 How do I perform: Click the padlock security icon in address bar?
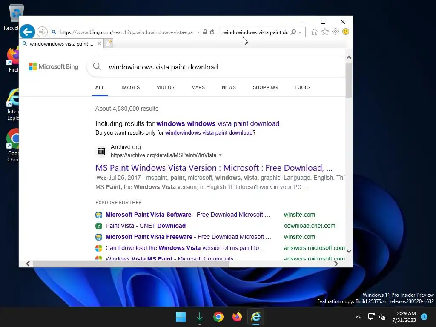pyautogui.click(x=205, y=32)
